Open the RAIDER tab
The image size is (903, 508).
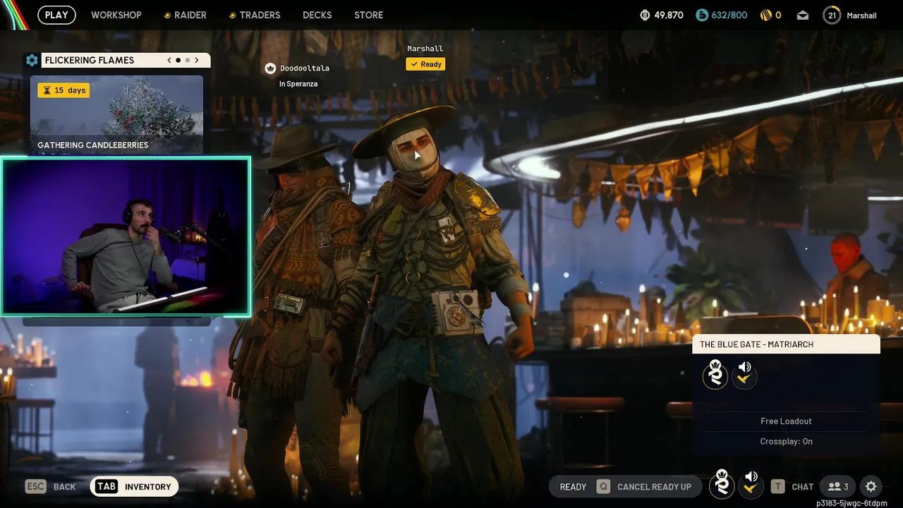click(185, 15)
